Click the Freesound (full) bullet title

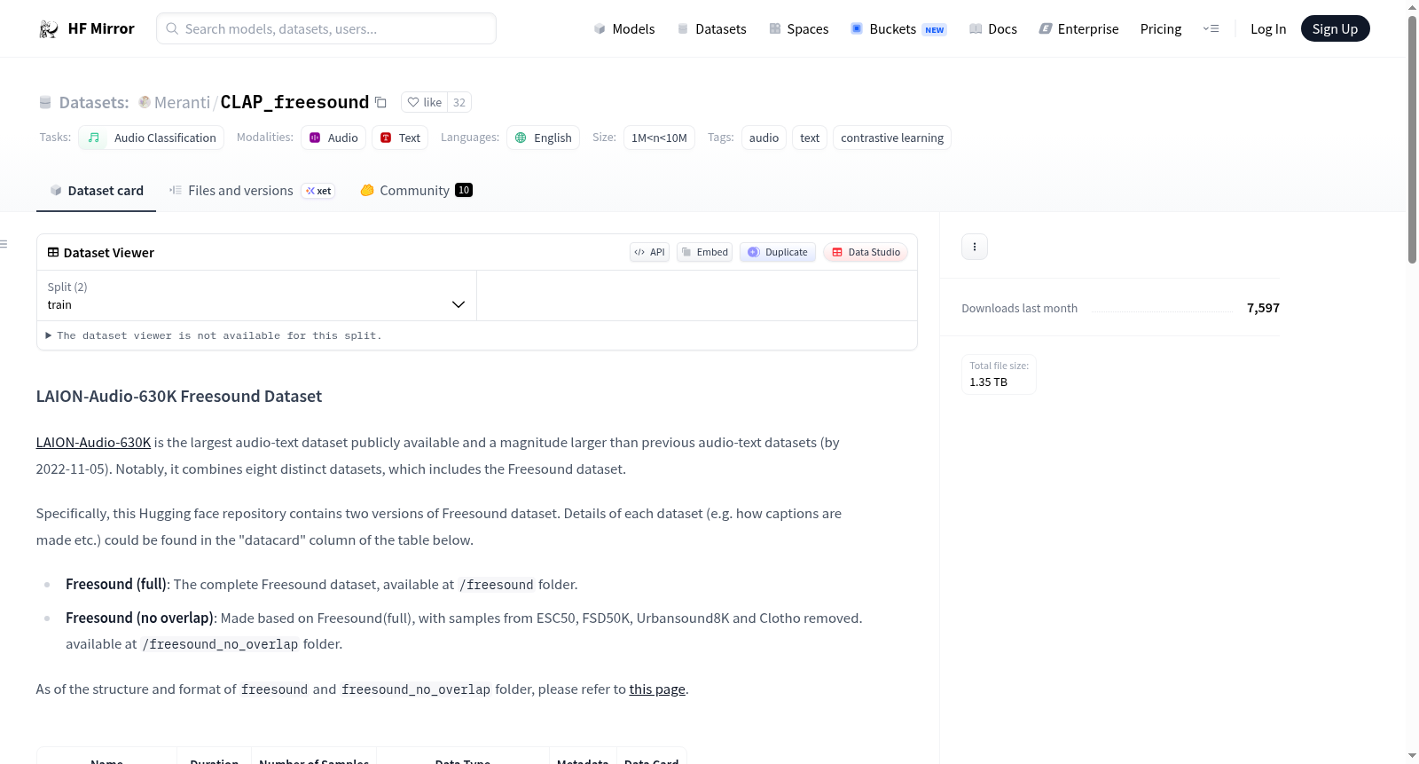tap(116, 584)
